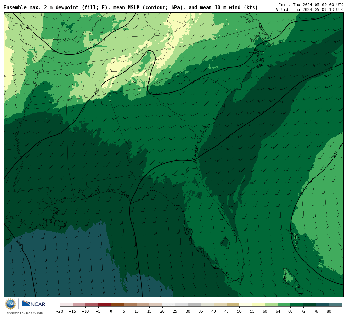The image size is (347, 317).
Task: Click the 1008 contour label near Tennessee
Action: (x=97, y=91)
